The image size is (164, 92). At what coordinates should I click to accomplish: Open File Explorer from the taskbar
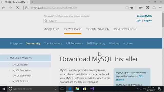coord(77,89)
